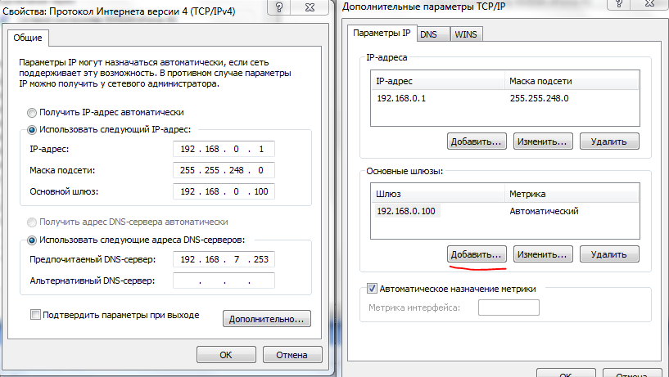Select gateway entry 192.168.0.100 in list
The image size is (669, 377).
pyautogui.click(x=408, y=212)
